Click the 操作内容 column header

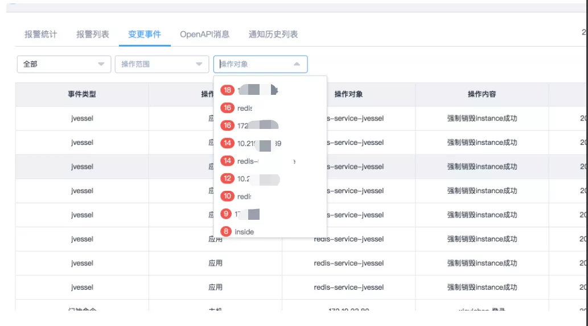tap(482, 94)
